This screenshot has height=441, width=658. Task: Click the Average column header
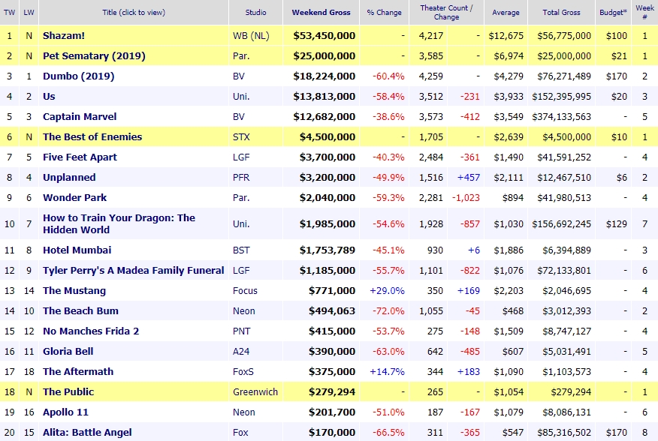click(506, 13)
